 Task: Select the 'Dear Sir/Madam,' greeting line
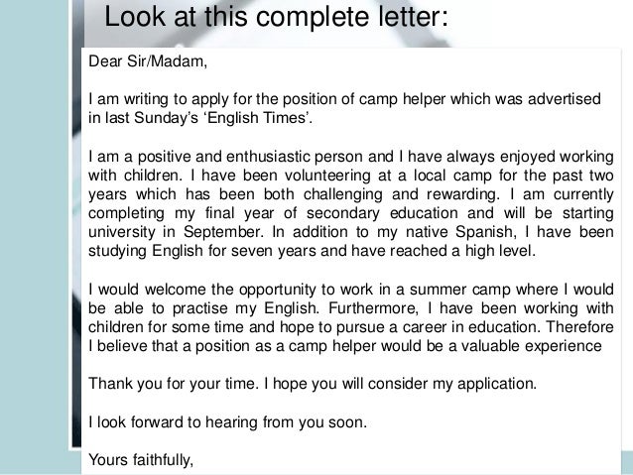tap(148, 61)
